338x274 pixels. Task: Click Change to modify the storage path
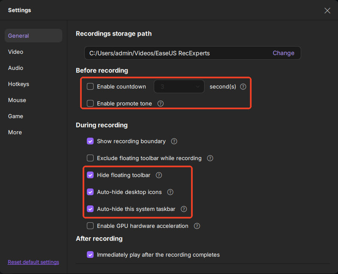(283, 53)
